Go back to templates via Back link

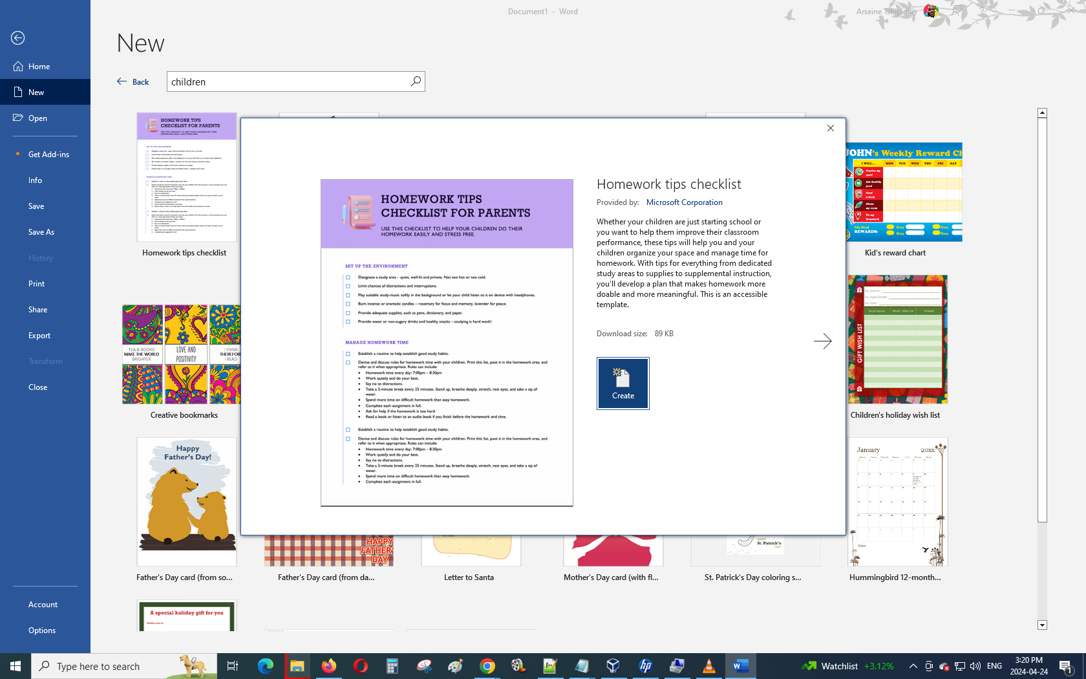click(133, 81)
